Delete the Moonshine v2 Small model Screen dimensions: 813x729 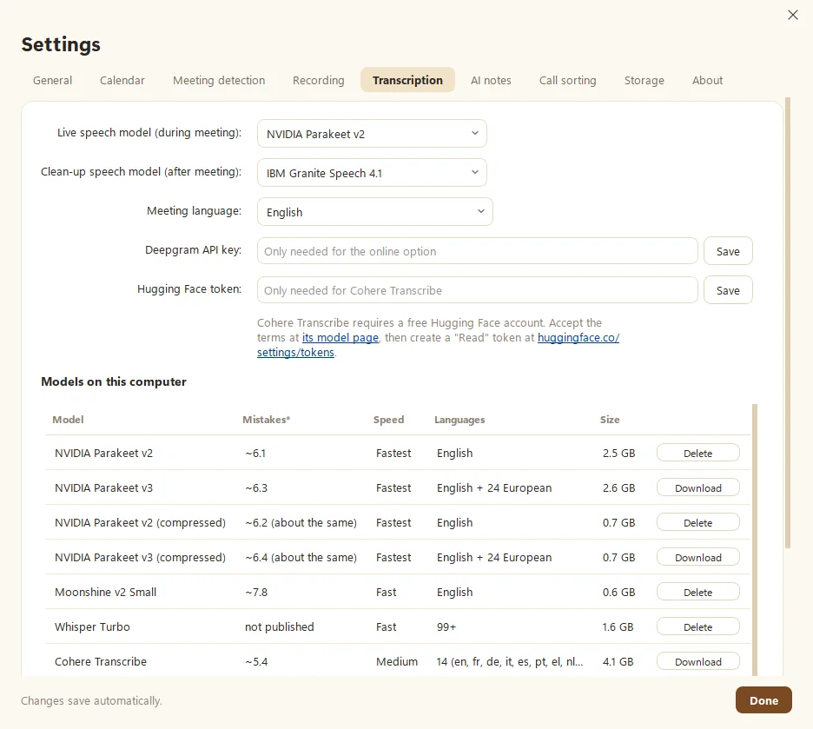(697, 592)
